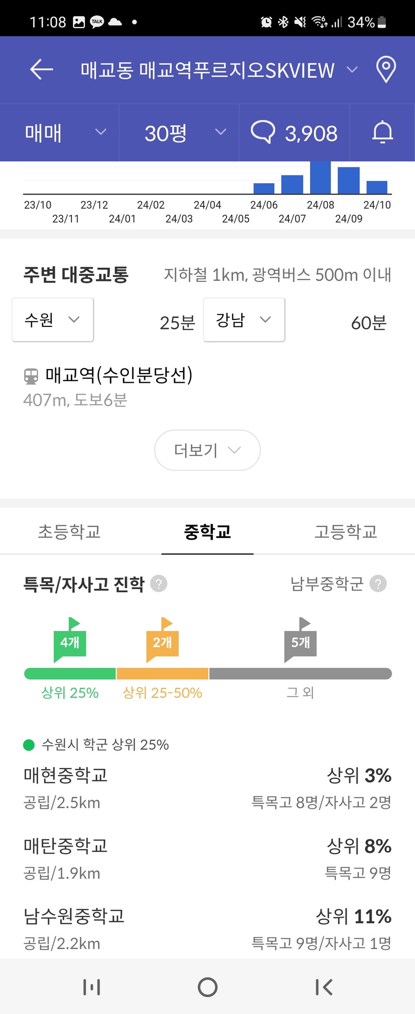
Task: Tap the orange 2개 flag marker
Action: pos(162,639)
